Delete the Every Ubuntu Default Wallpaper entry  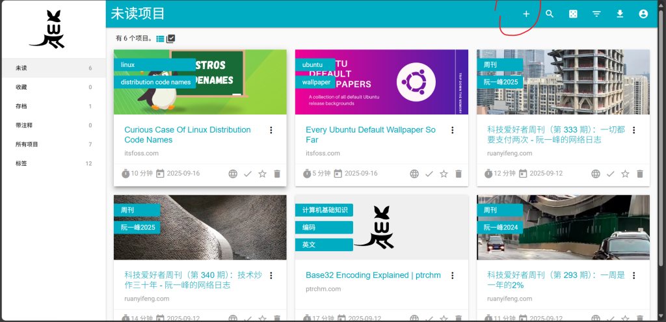point(459,174)
